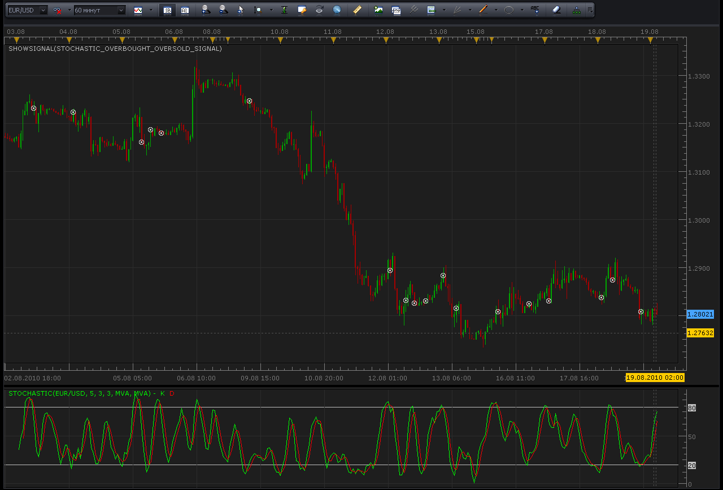The image size is (723, 490).
Task: Select the fan lines drawing tool
Action: [457, 10]
